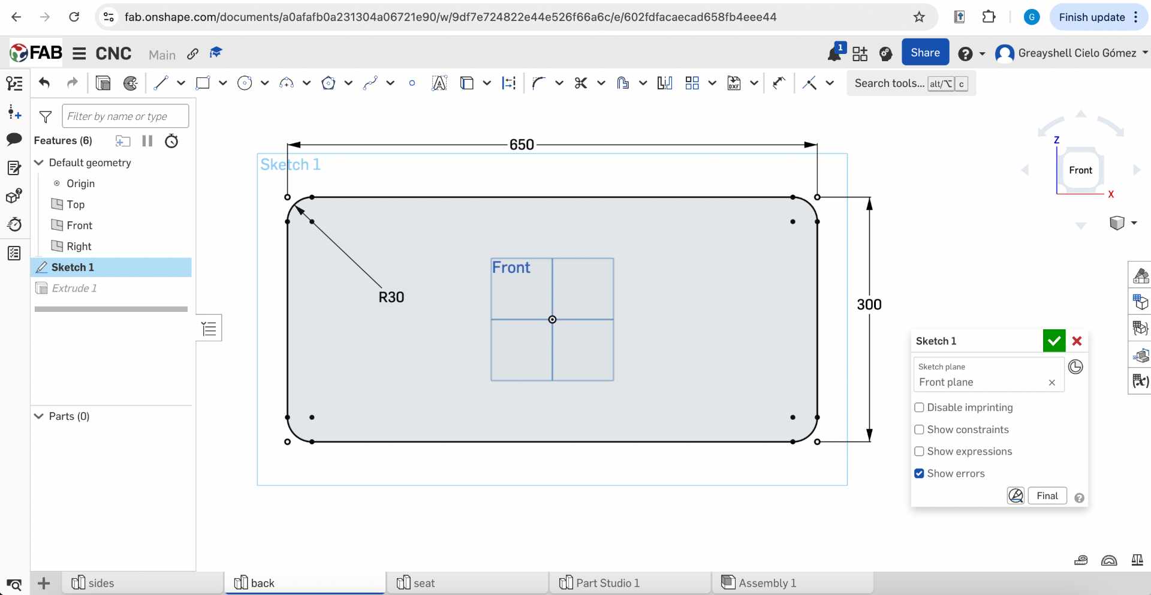Expand the user account menu arrow
Image resolution: width=1151 pixels, height=595 pixels.
(1145, 53)
